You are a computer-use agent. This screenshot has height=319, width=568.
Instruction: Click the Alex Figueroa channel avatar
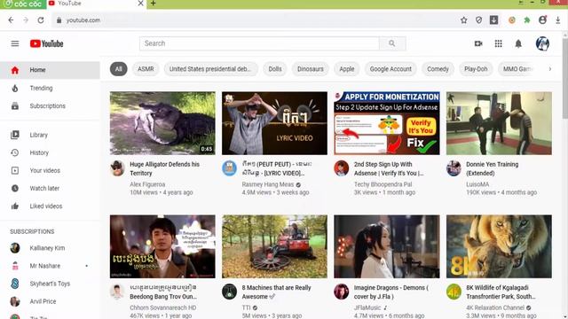[117, 168]
